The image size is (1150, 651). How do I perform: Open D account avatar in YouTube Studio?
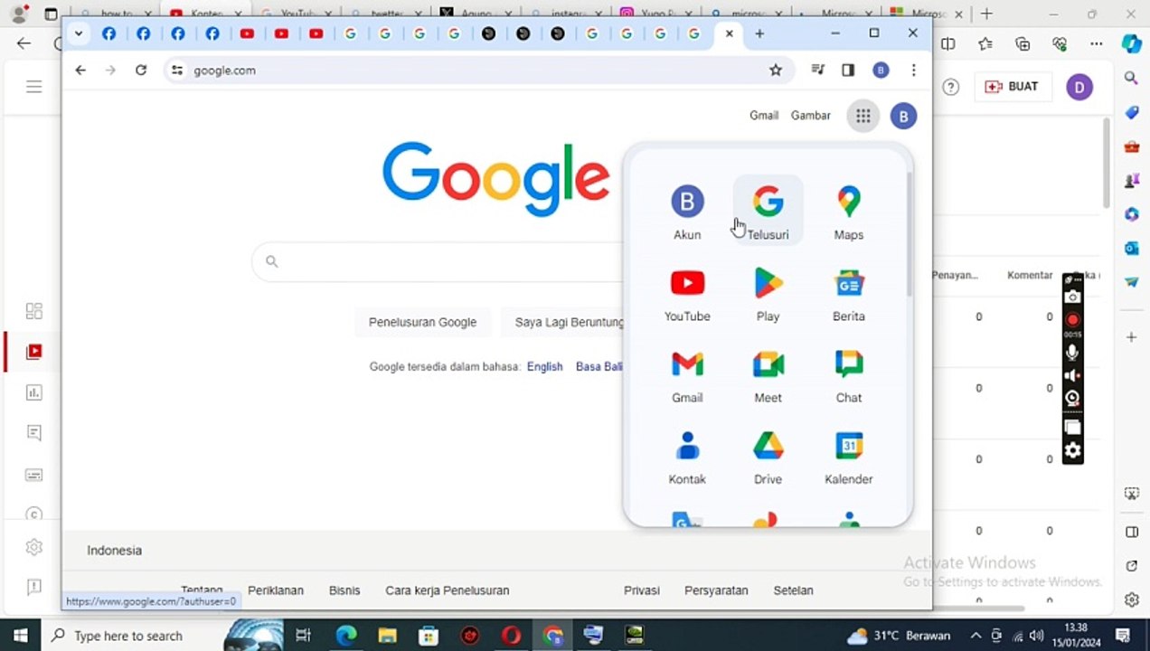(x=1079, y=87)
